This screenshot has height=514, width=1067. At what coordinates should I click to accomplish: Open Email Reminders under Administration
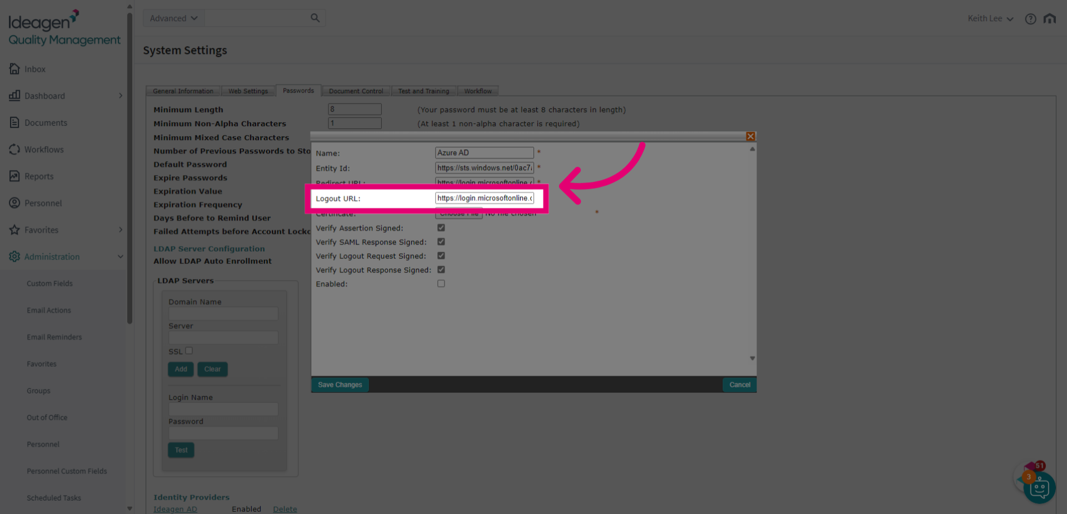54,337
